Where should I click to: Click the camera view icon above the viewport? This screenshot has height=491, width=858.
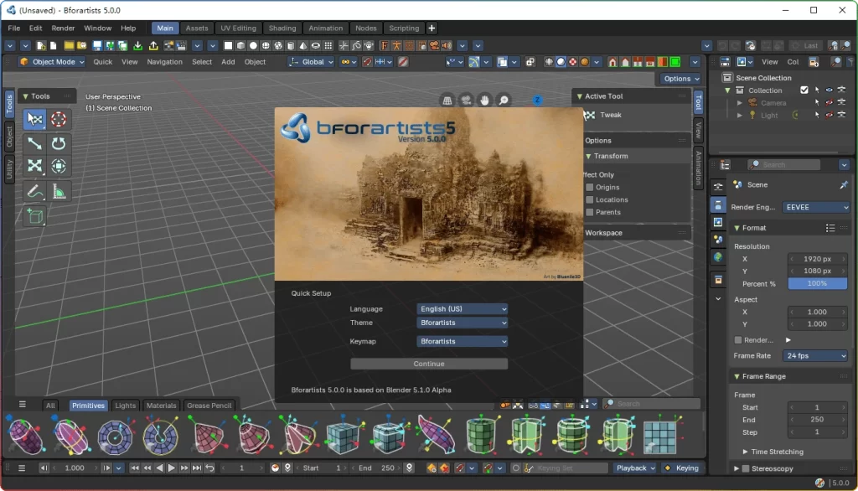[x=466, y=100]
